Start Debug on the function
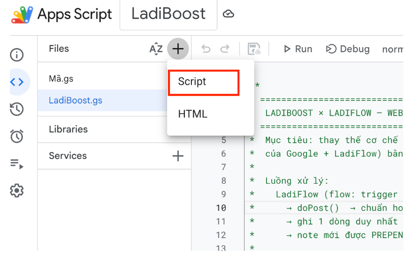This screenshot has height=254, width=408. 348,49
